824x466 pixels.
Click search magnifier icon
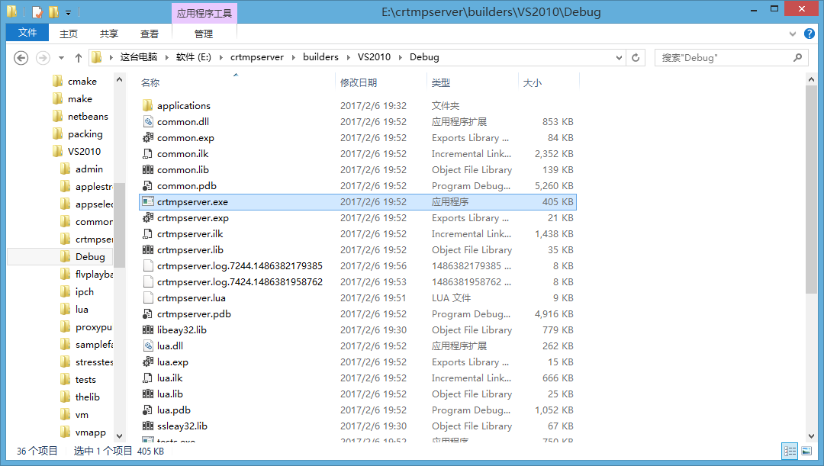point(798,57)
